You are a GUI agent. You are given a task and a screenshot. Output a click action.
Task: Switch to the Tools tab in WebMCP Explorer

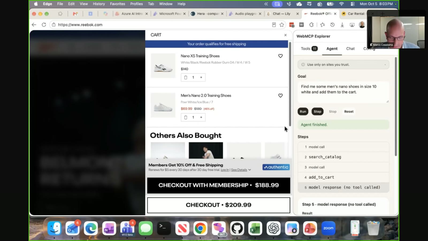[309, 48]
